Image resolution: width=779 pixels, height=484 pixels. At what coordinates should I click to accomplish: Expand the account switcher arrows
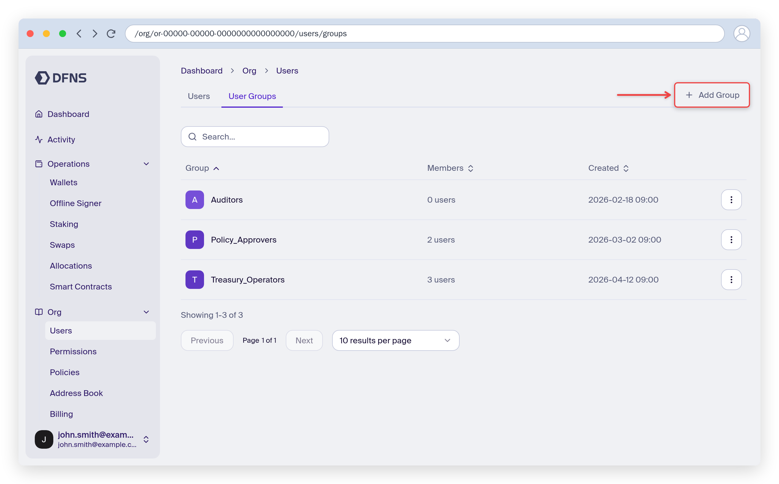click(x=146, y=439)
